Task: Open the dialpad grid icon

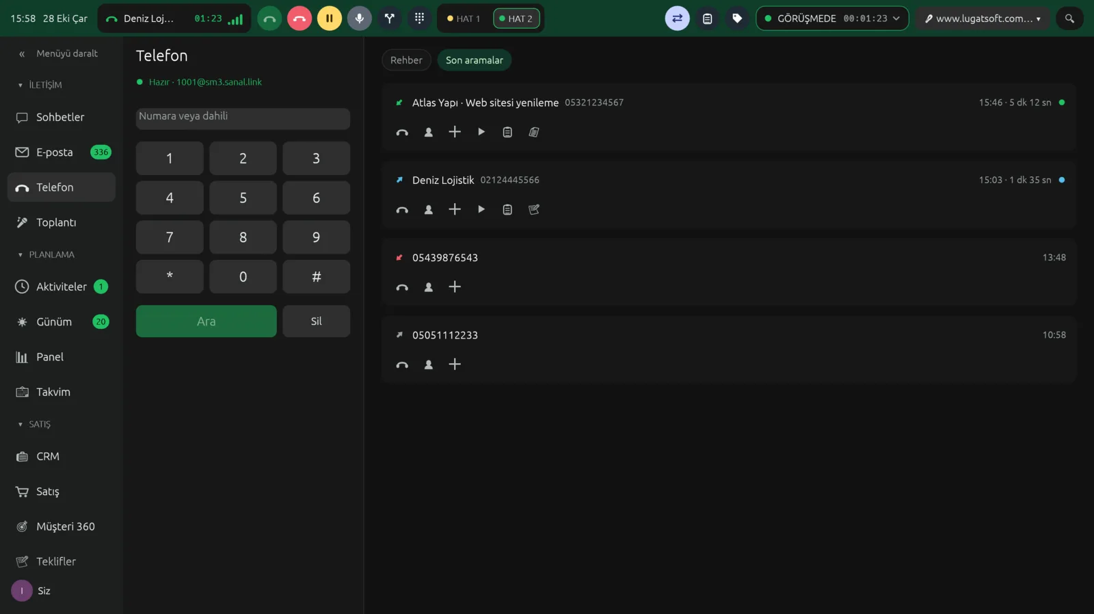Action: click(419, 18)
